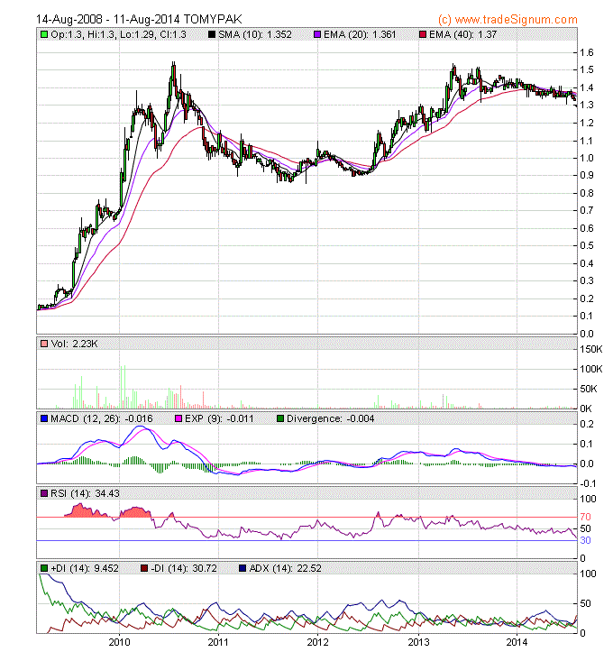613x661 pixels.
Task: Click the Vol: 2.23K label
Action: [74, 344]
